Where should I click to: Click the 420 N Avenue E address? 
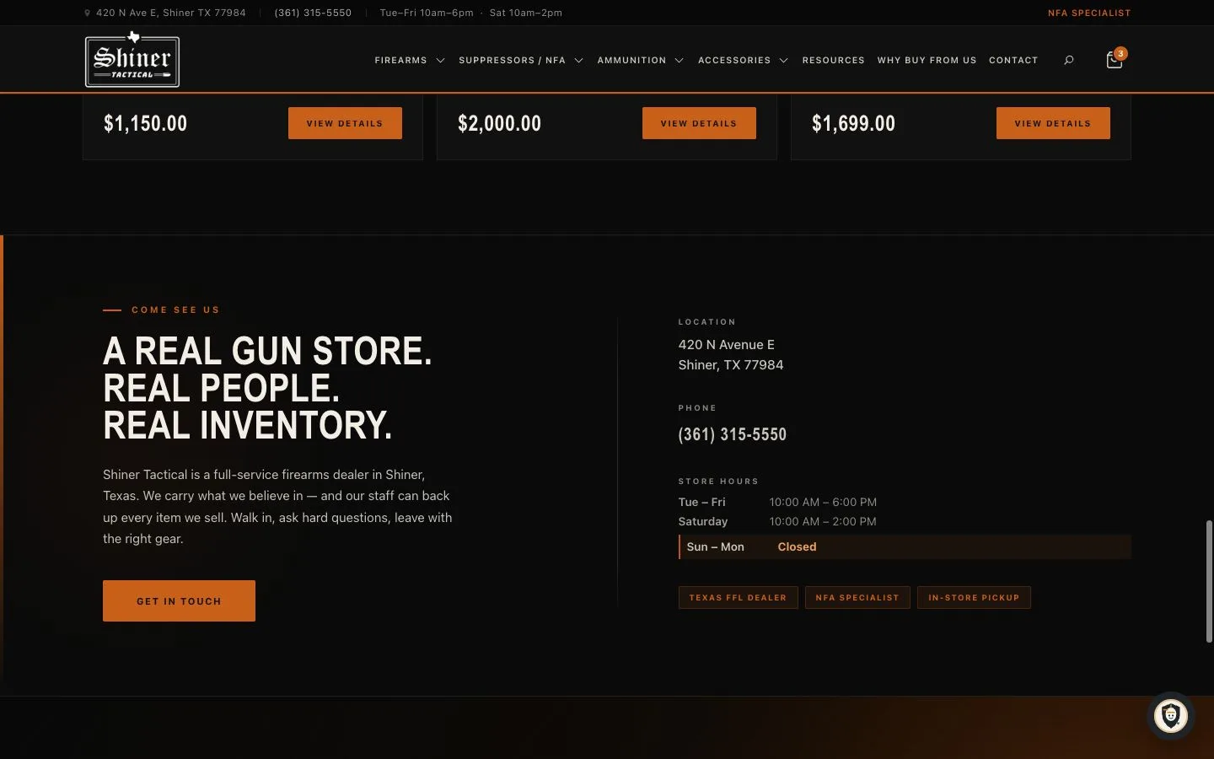[x=730, y=354]
